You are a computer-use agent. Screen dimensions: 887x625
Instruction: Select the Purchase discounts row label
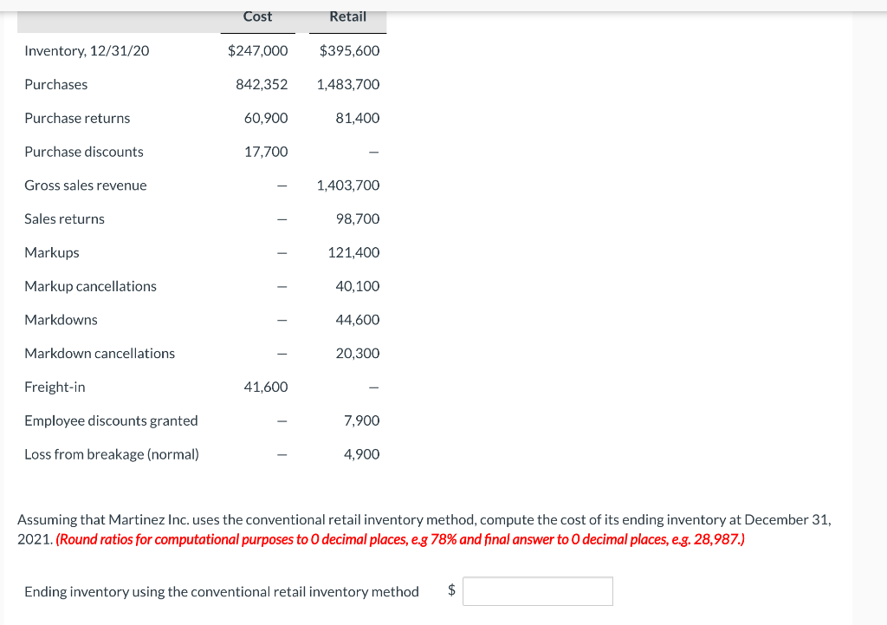click(x=83, y=151)
